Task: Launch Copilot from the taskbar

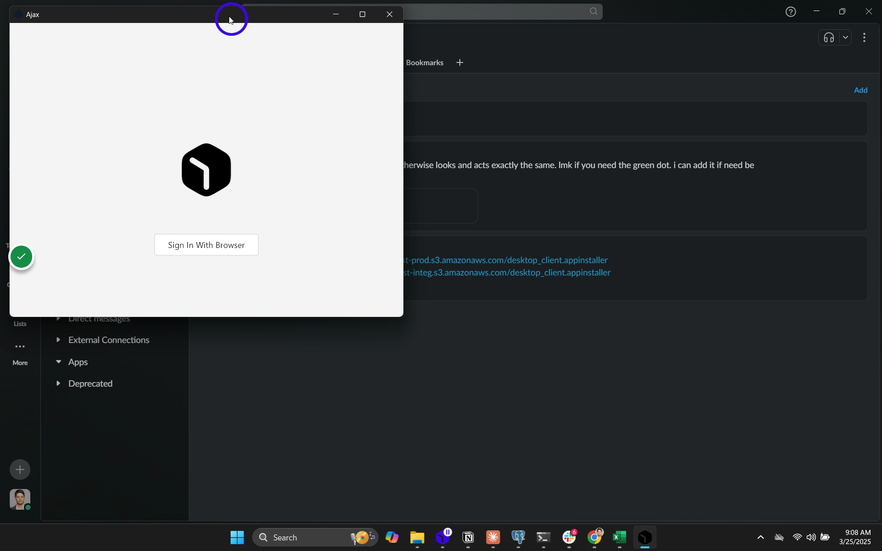Action: pyautogui.click(x=392, y=537)
